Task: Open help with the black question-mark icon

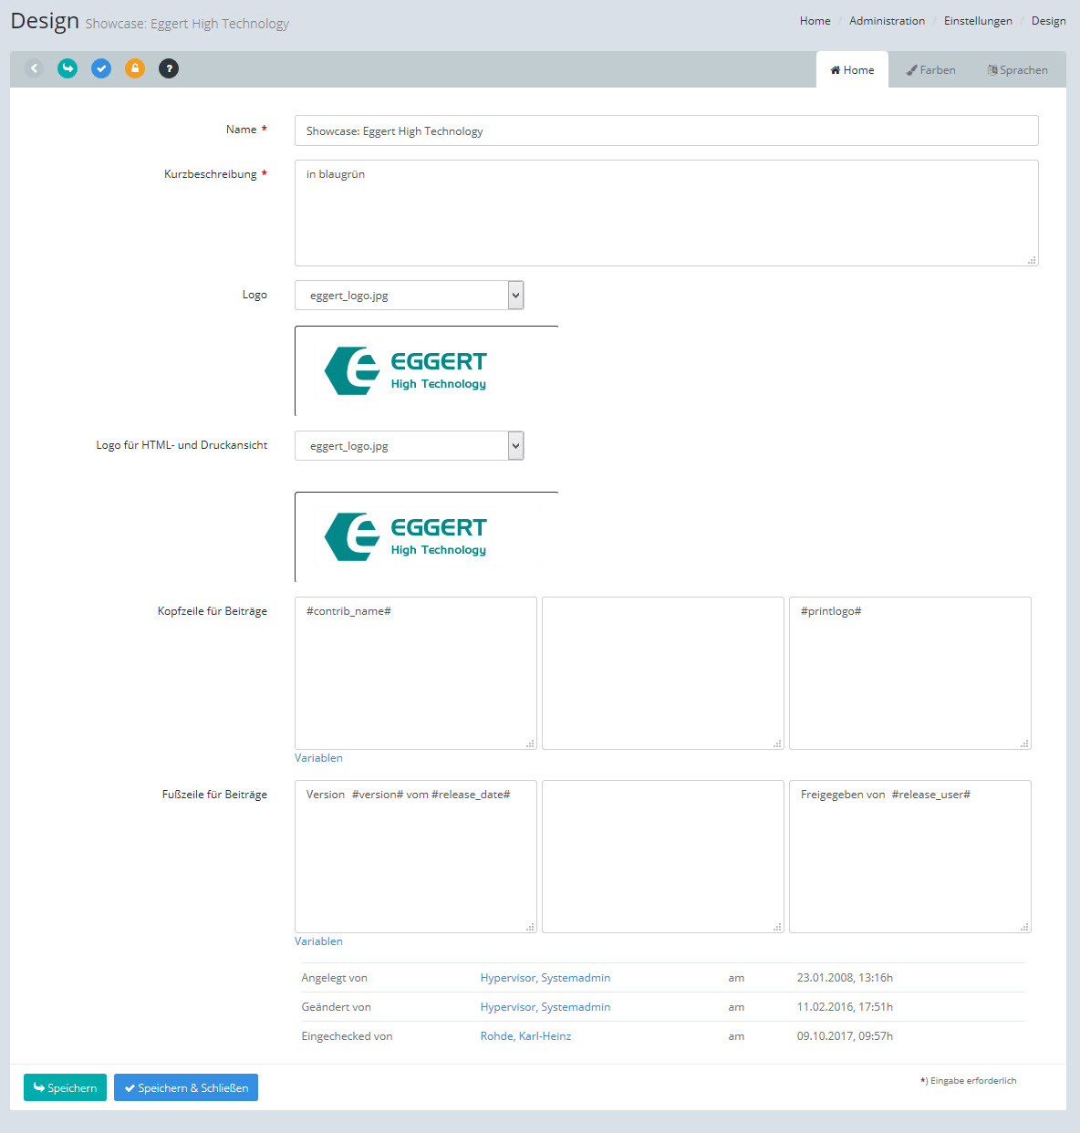Action: pyautogui.click(x=169, y=68)
